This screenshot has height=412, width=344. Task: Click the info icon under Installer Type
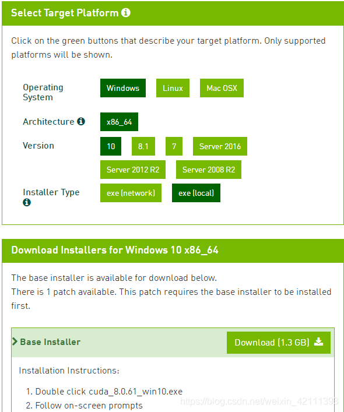27,202
